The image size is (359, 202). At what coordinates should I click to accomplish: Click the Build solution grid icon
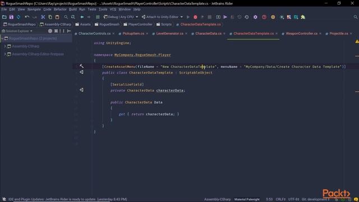click(x=98, y=17)
